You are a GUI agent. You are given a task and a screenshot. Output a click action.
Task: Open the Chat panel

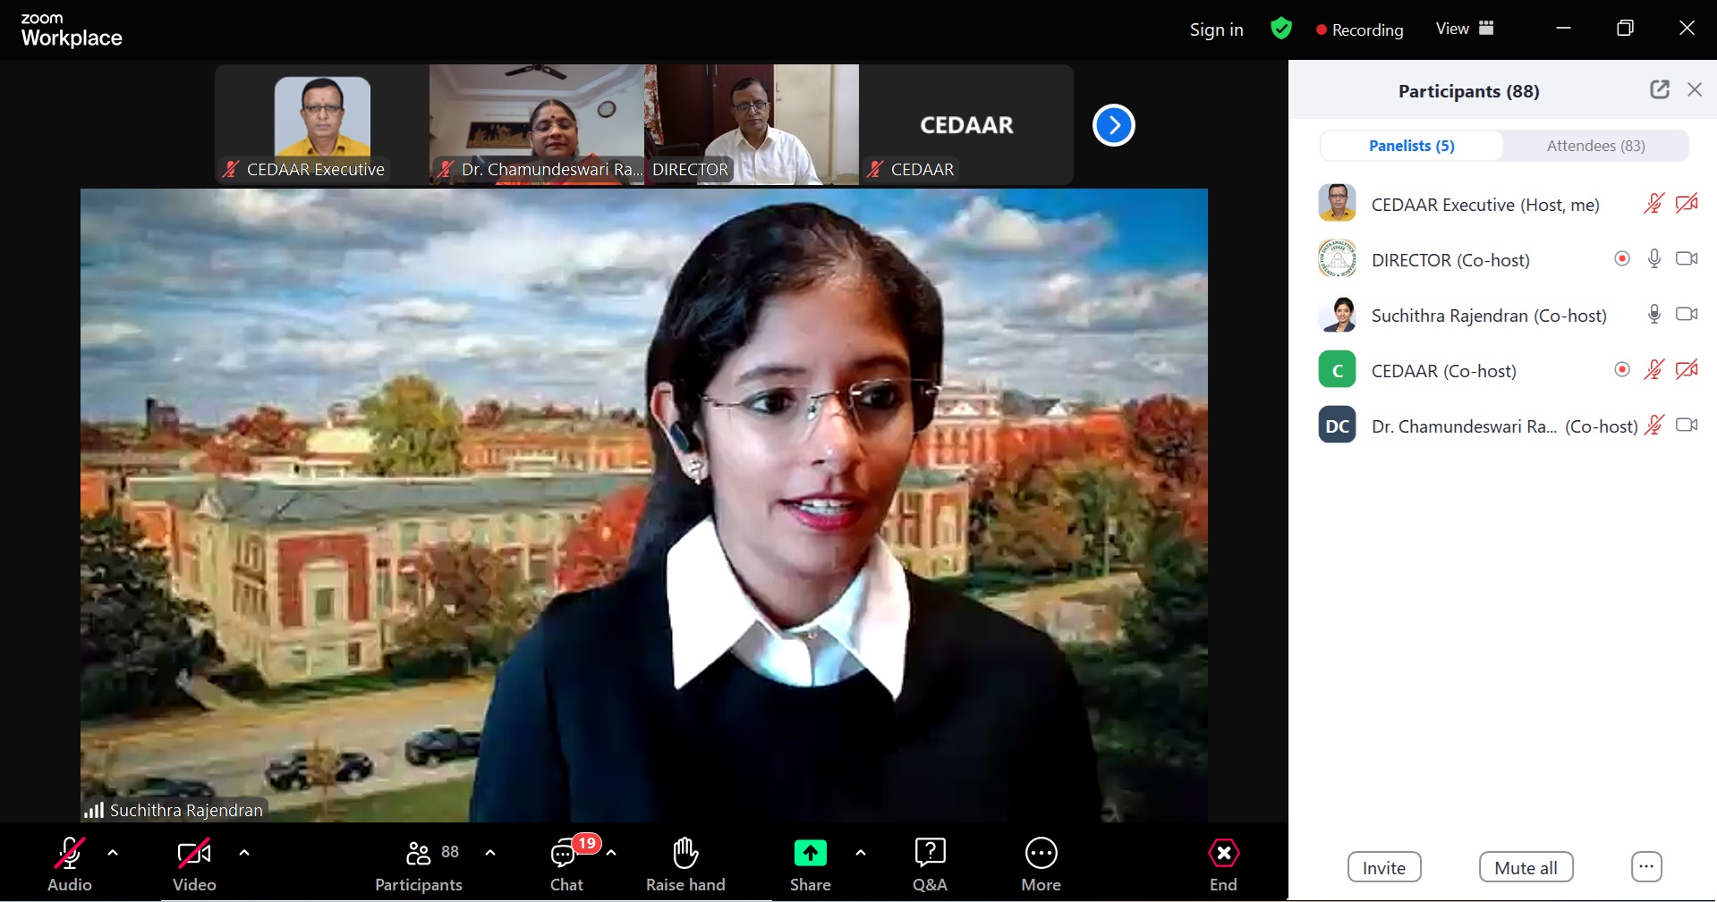click(x=565, y=864)
